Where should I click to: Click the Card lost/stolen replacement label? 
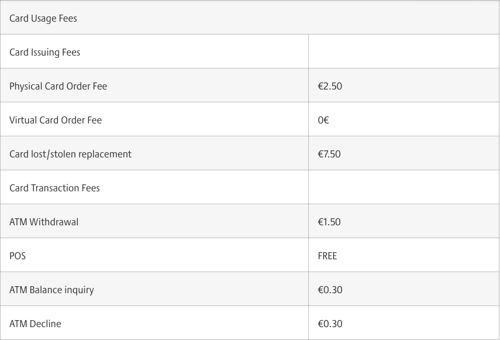70,154
